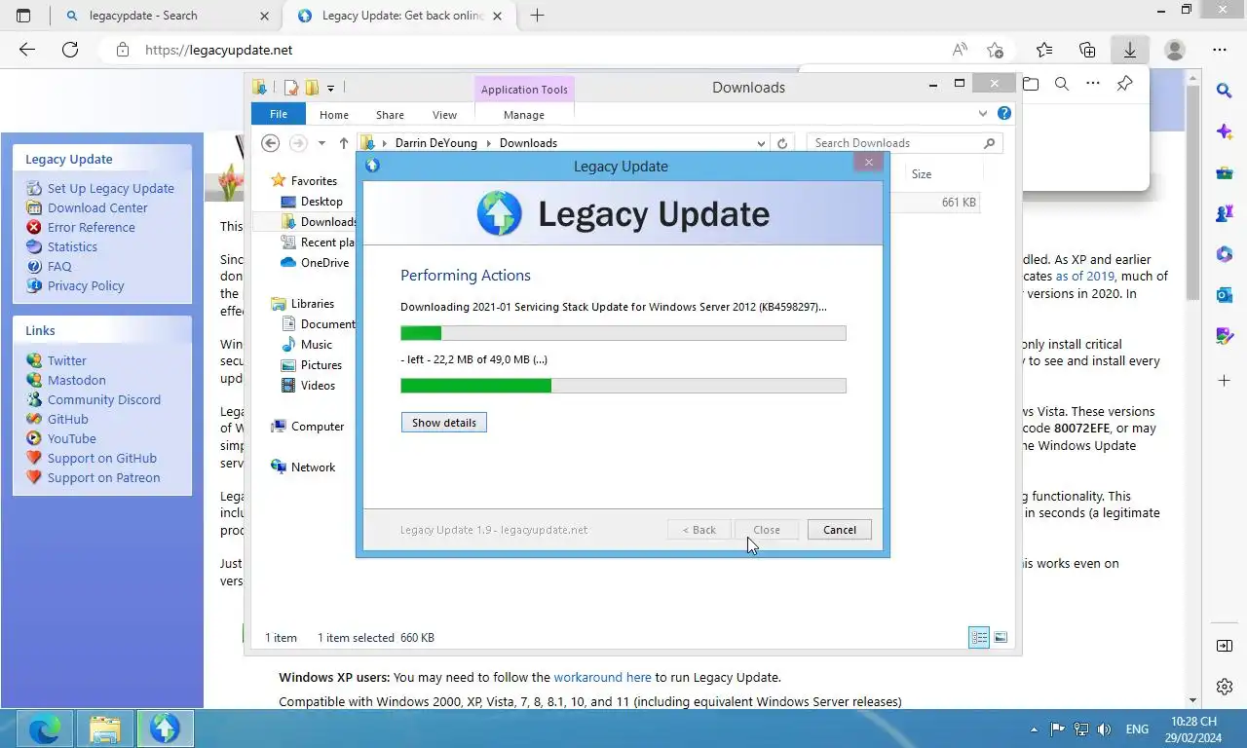Select Desktop in Explorer Favorites
This screenshot has width=1247, height=748.
[x=321, y=202]
